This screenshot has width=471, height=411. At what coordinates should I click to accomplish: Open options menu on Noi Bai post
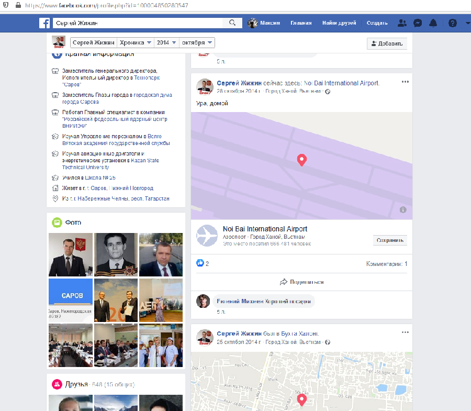pos(405,82)
